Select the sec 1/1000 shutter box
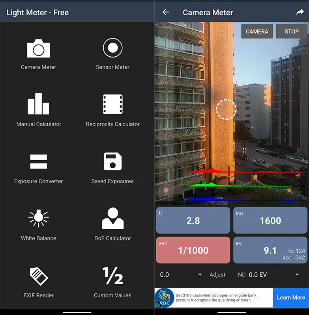 (193, 250)
